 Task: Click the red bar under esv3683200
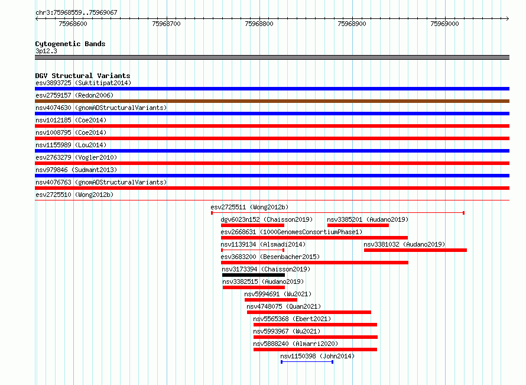(x=314, y=263)
